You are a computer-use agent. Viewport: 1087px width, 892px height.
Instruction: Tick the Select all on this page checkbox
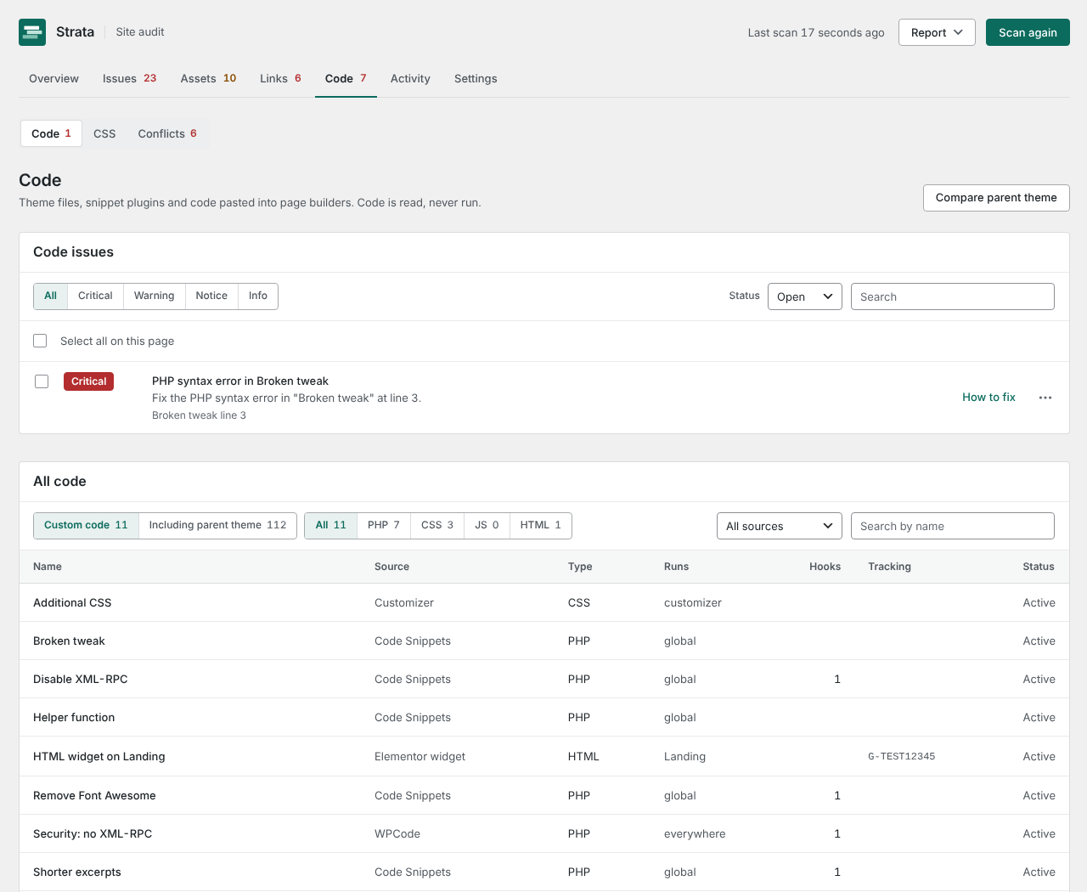pyautogui.click(x=40, y=341)
